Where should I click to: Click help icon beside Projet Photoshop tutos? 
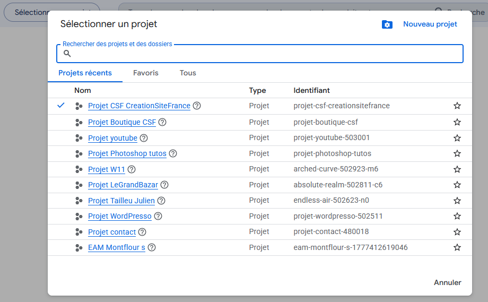tap(173, 153)
